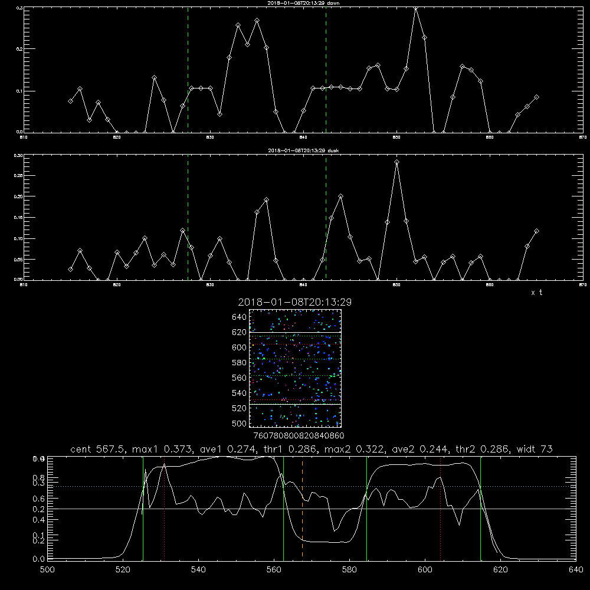Click the 0.1 y-axis label of dawn plot

tap(19, 91)
